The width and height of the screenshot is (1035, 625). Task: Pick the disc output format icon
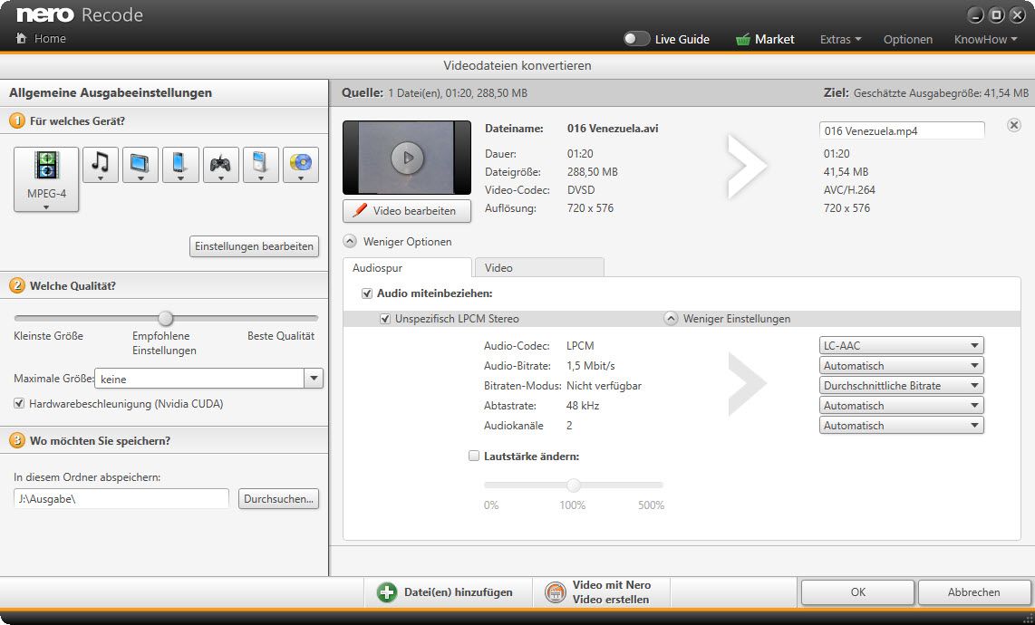point(301,163)
